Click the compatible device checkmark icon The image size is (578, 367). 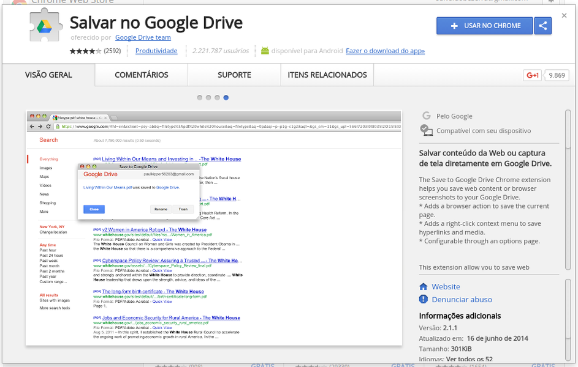(x=426, y=130)
